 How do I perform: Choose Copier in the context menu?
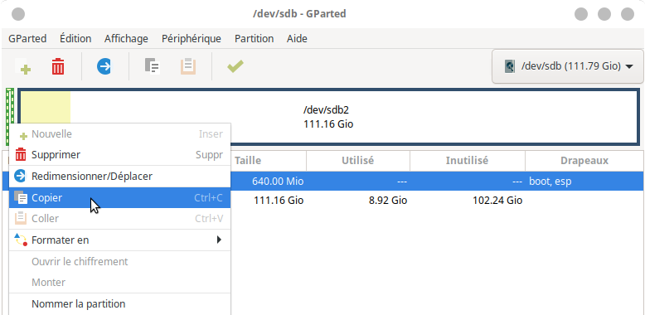[x=119, y=198]
